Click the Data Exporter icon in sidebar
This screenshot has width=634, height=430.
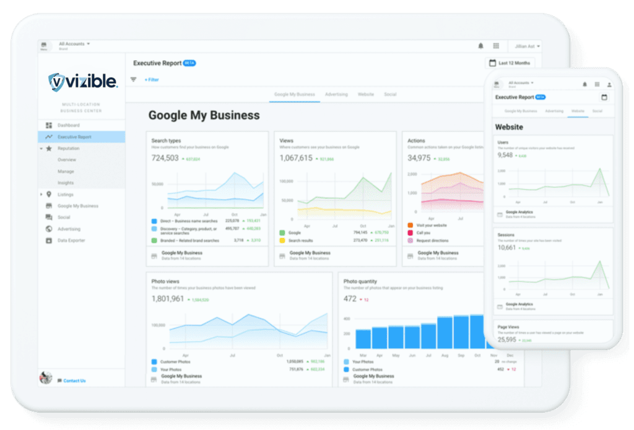point(49,240)
